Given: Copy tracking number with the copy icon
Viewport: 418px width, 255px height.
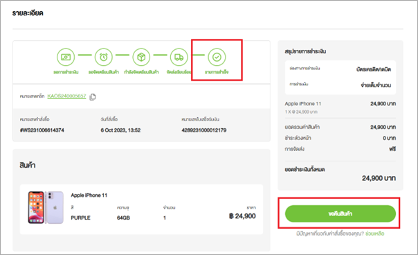Looking at the screenshot, I should pos(93,96).
